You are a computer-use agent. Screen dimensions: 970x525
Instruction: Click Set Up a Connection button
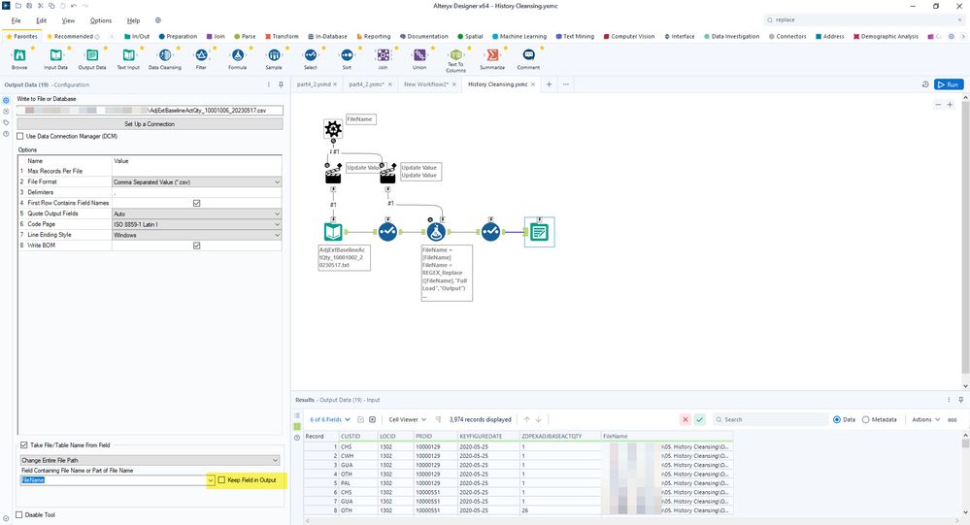(150, 123)
